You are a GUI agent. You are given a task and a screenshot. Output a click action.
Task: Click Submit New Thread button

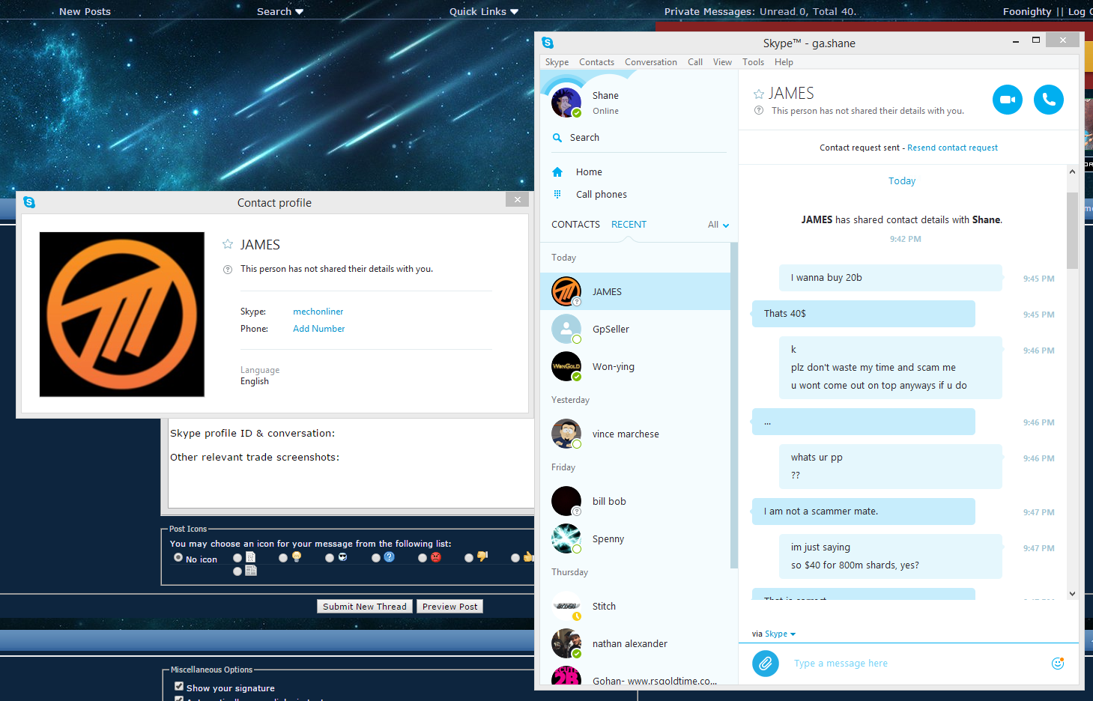click(x=365, y=607)
